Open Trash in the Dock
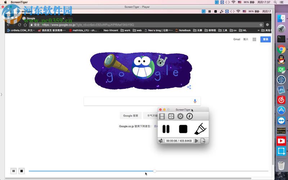Screen dimensions: 288x180 pyautogui.click(x=281, y=166)
